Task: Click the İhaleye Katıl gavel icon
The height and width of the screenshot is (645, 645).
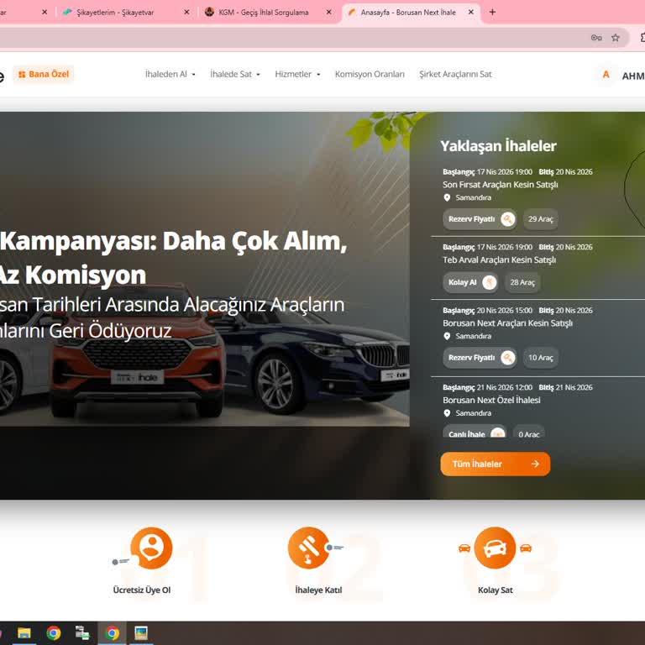Action: pyautogui.click(x=308, y=548)
